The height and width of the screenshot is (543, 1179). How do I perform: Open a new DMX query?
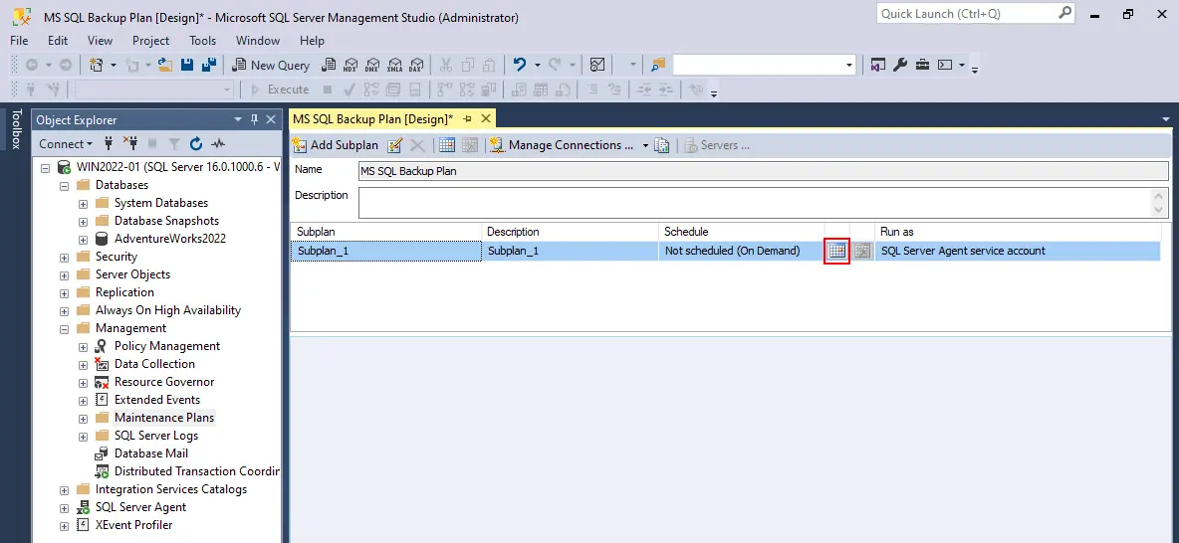372,66
